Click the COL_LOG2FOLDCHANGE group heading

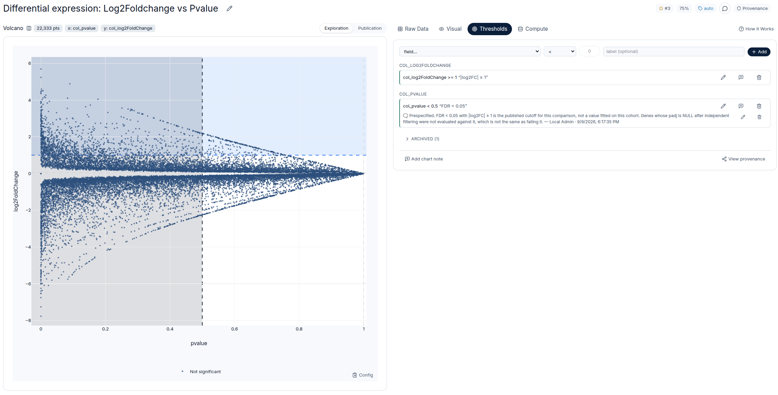(x=425, y=66)
